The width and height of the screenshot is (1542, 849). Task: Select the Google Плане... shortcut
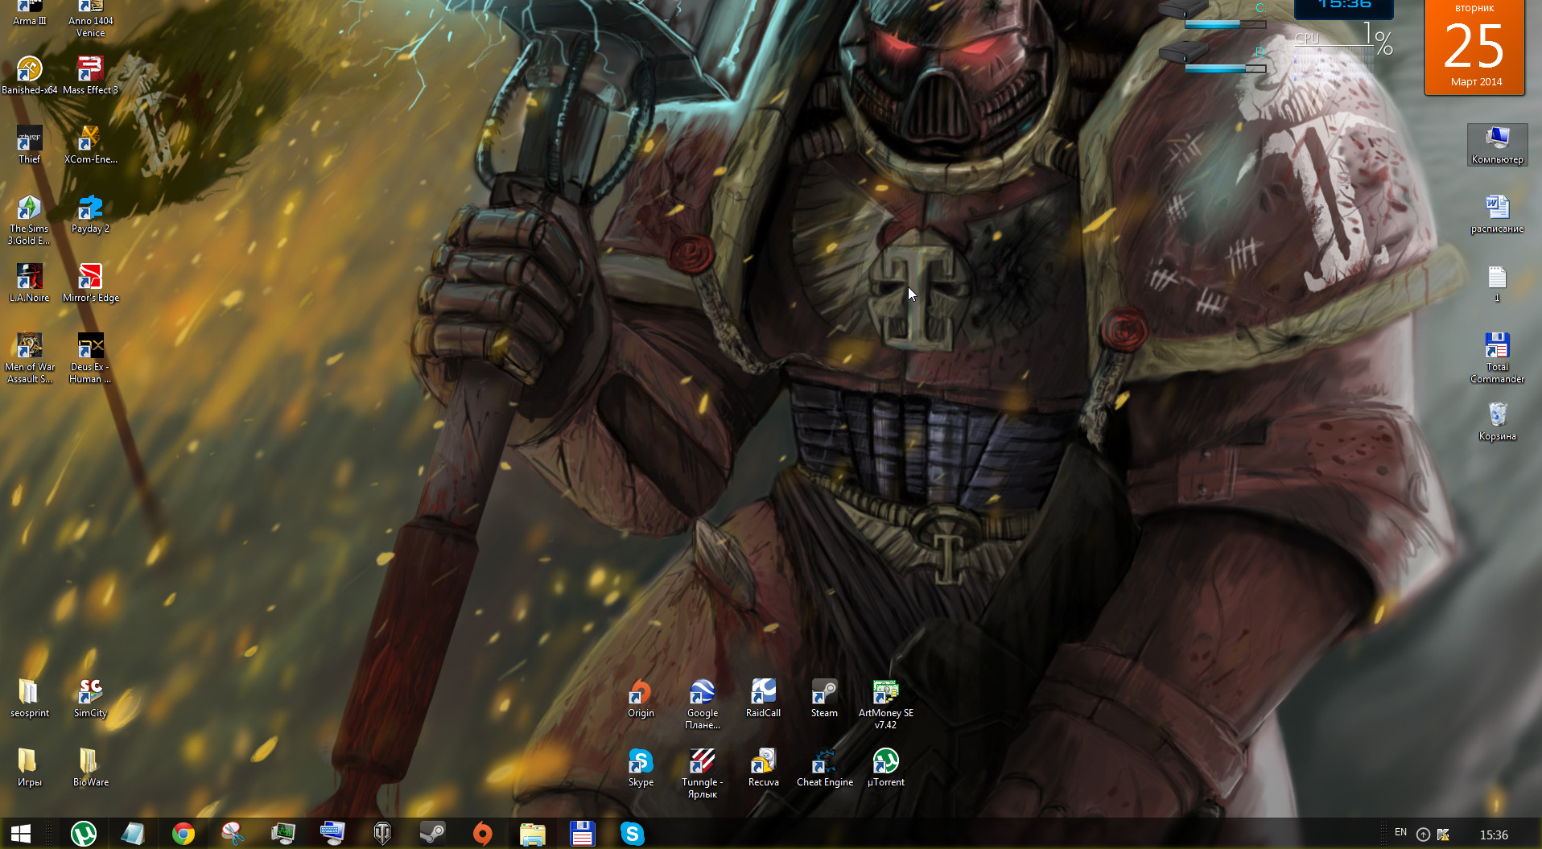[703, 705]
